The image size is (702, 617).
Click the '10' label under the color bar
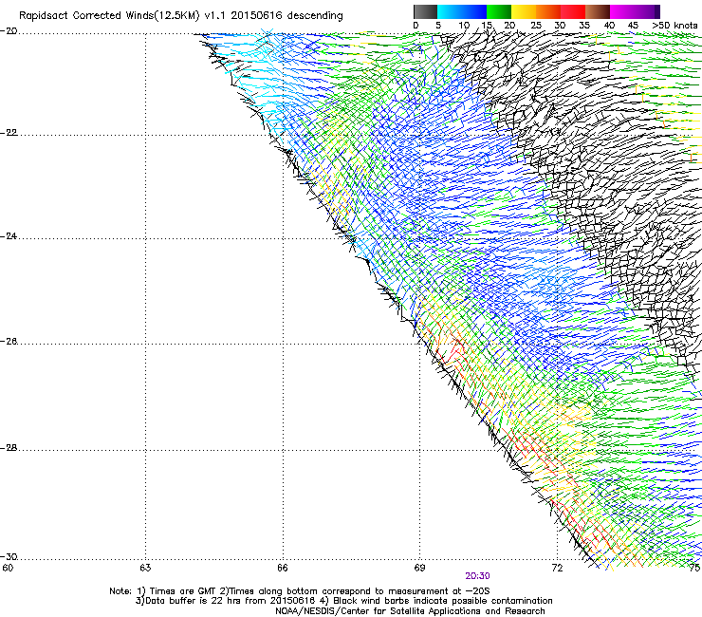464,26
